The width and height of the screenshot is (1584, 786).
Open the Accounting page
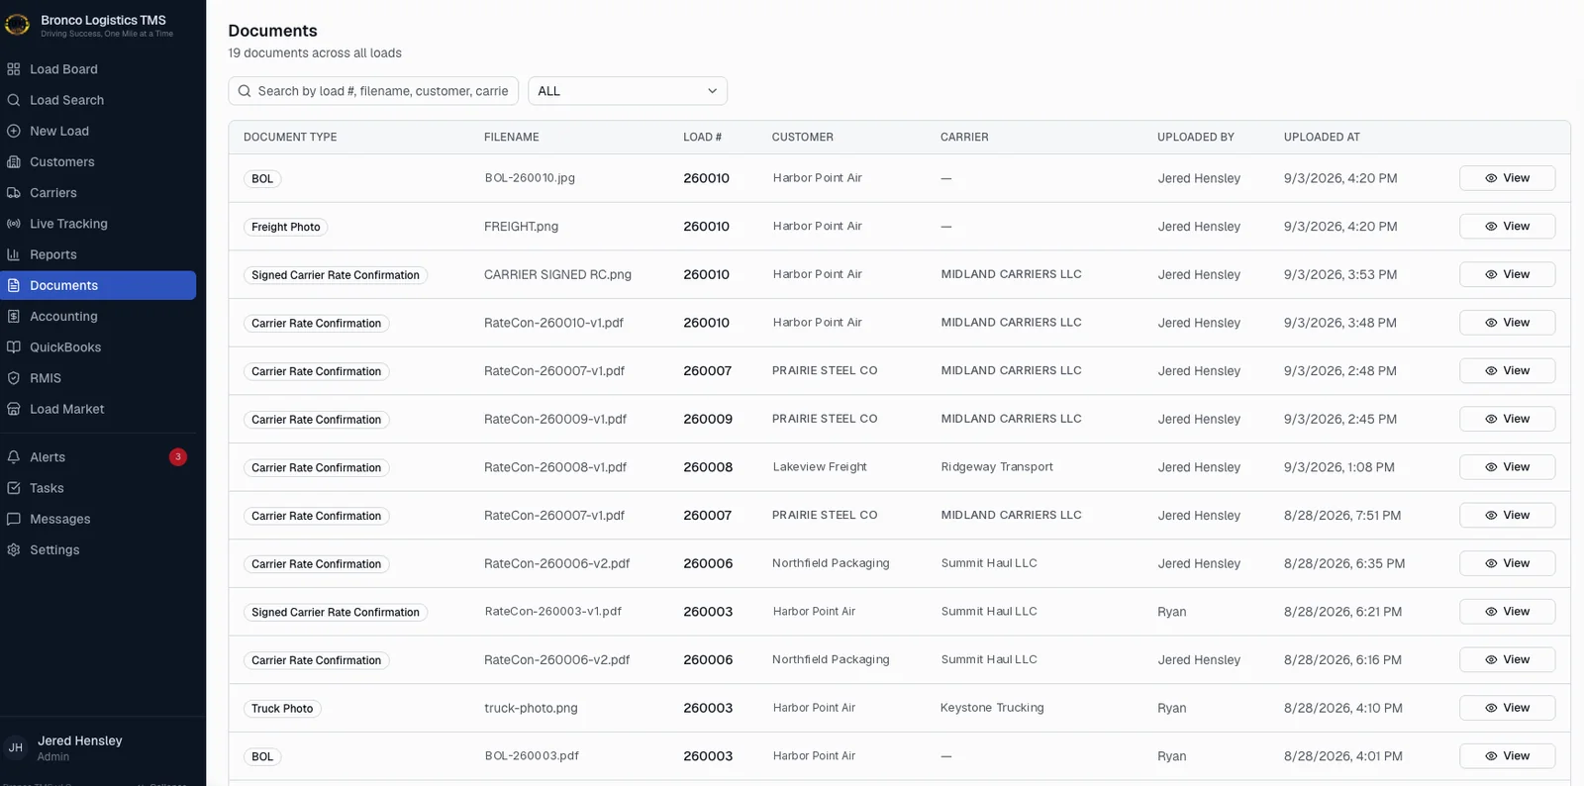(98, 317)
